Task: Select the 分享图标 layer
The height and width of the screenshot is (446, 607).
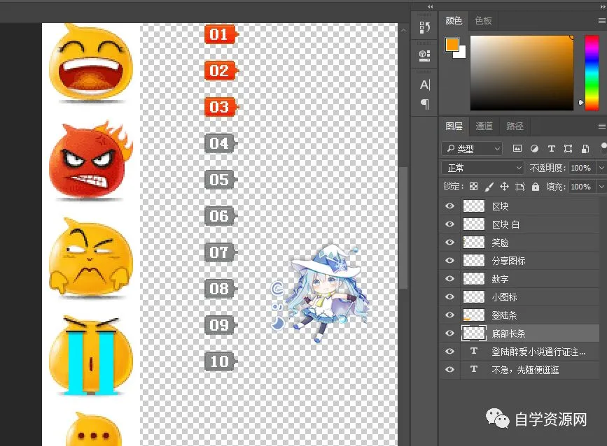Action: point(519,261)
